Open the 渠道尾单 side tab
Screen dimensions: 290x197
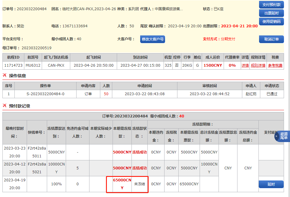pos(284,136)
